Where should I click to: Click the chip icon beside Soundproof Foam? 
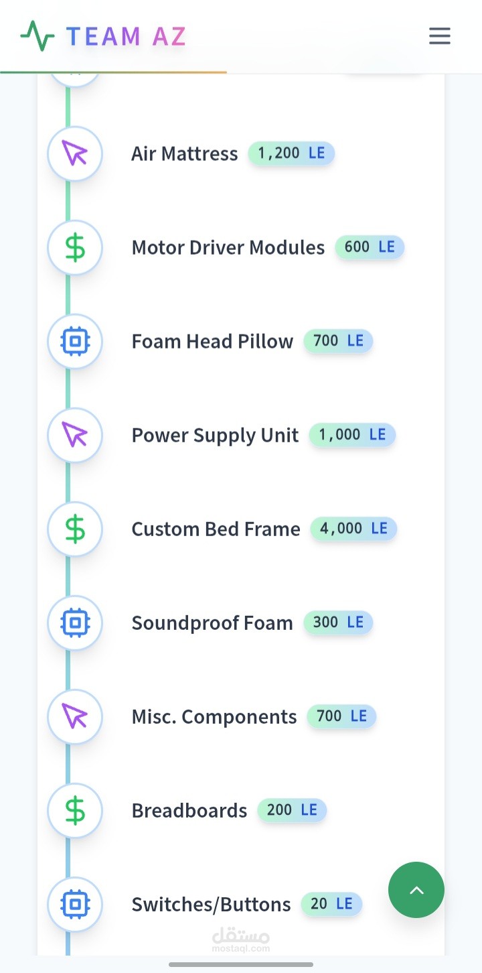coord(75,623)
